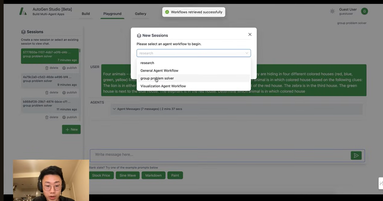Image resolution: width=383 pixels, height=201 pixels.
Task: Click the Sine Wave example prompt
Action: coord(128,175)
